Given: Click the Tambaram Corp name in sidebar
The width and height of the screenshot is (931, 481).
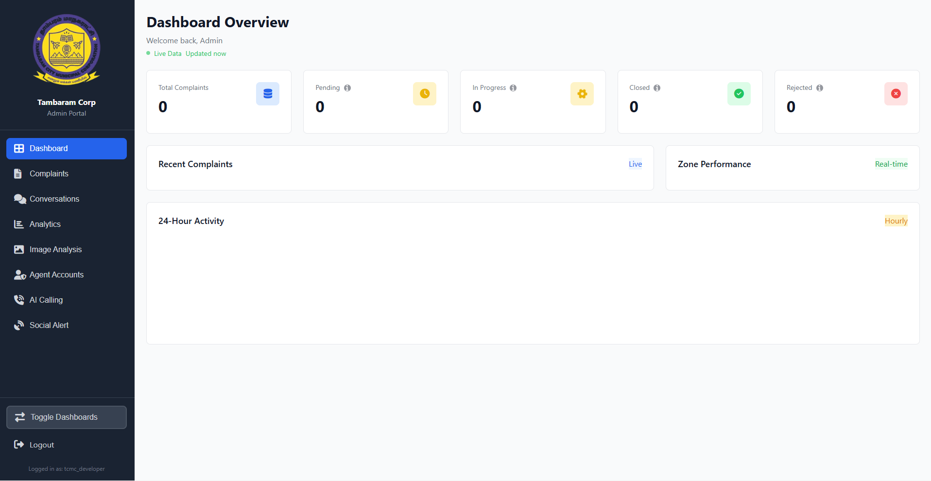Looking at the screenshot, I should 67,103.
